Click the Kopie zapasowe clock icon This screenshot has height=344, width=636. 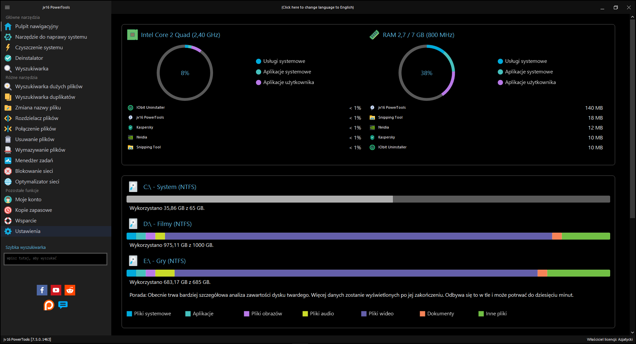(x=8, y=210)
